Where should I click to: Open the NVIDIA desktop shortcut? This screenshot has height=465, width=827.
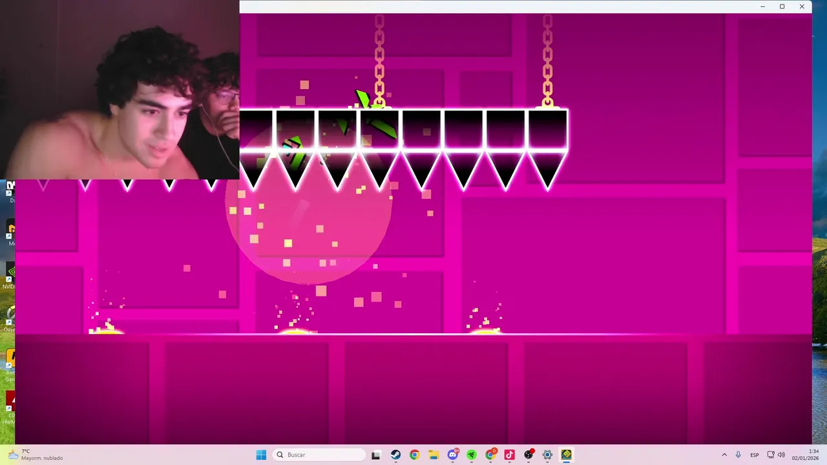click(8, 274)
